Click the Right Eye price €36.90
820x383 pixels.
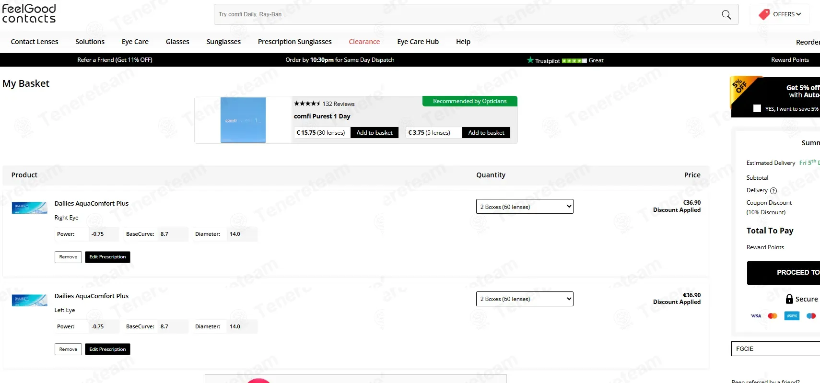coord(691,203)
